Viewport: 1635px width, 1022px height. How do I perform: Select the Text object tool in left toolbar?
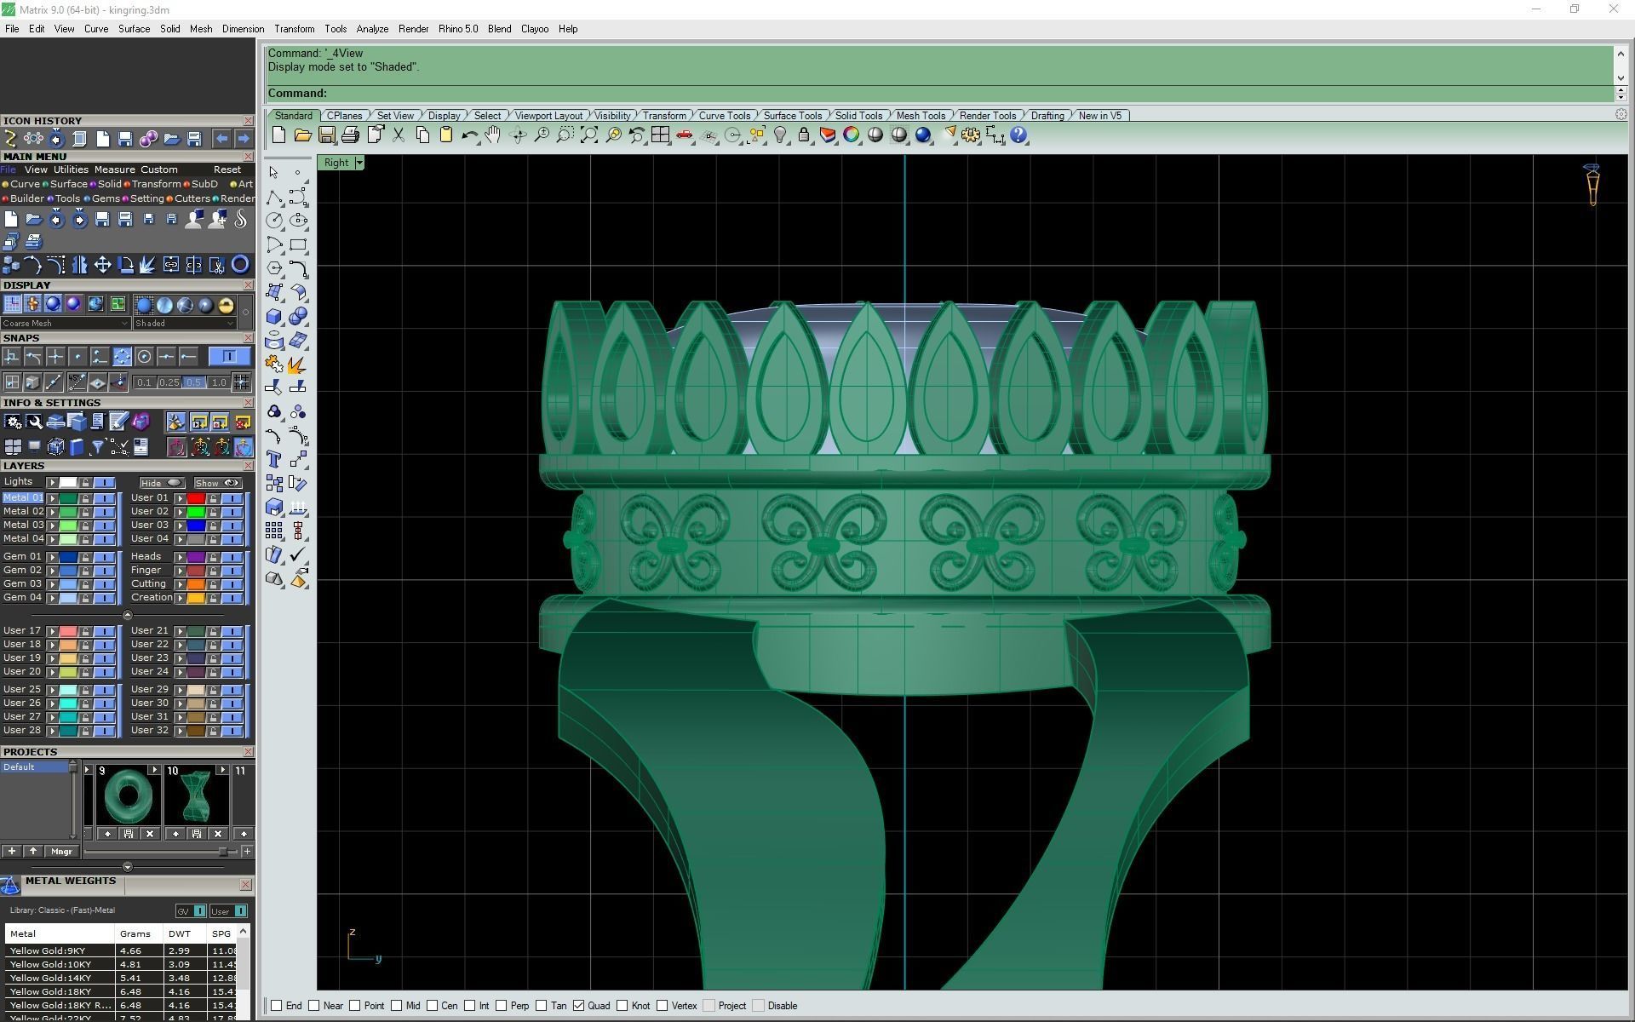click(x=274, y=460)
